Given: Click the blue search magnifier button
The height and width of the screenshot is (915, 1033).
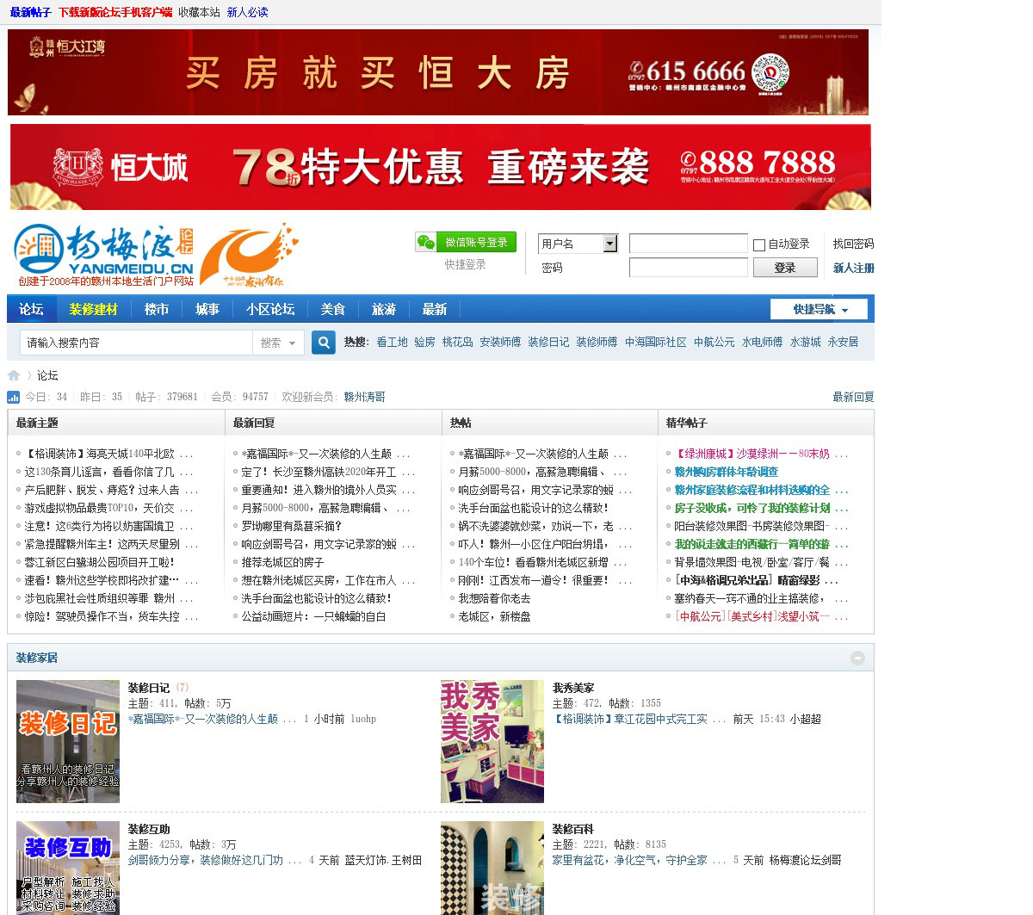Looking at the screenshot, I should (x=323, y=343).
